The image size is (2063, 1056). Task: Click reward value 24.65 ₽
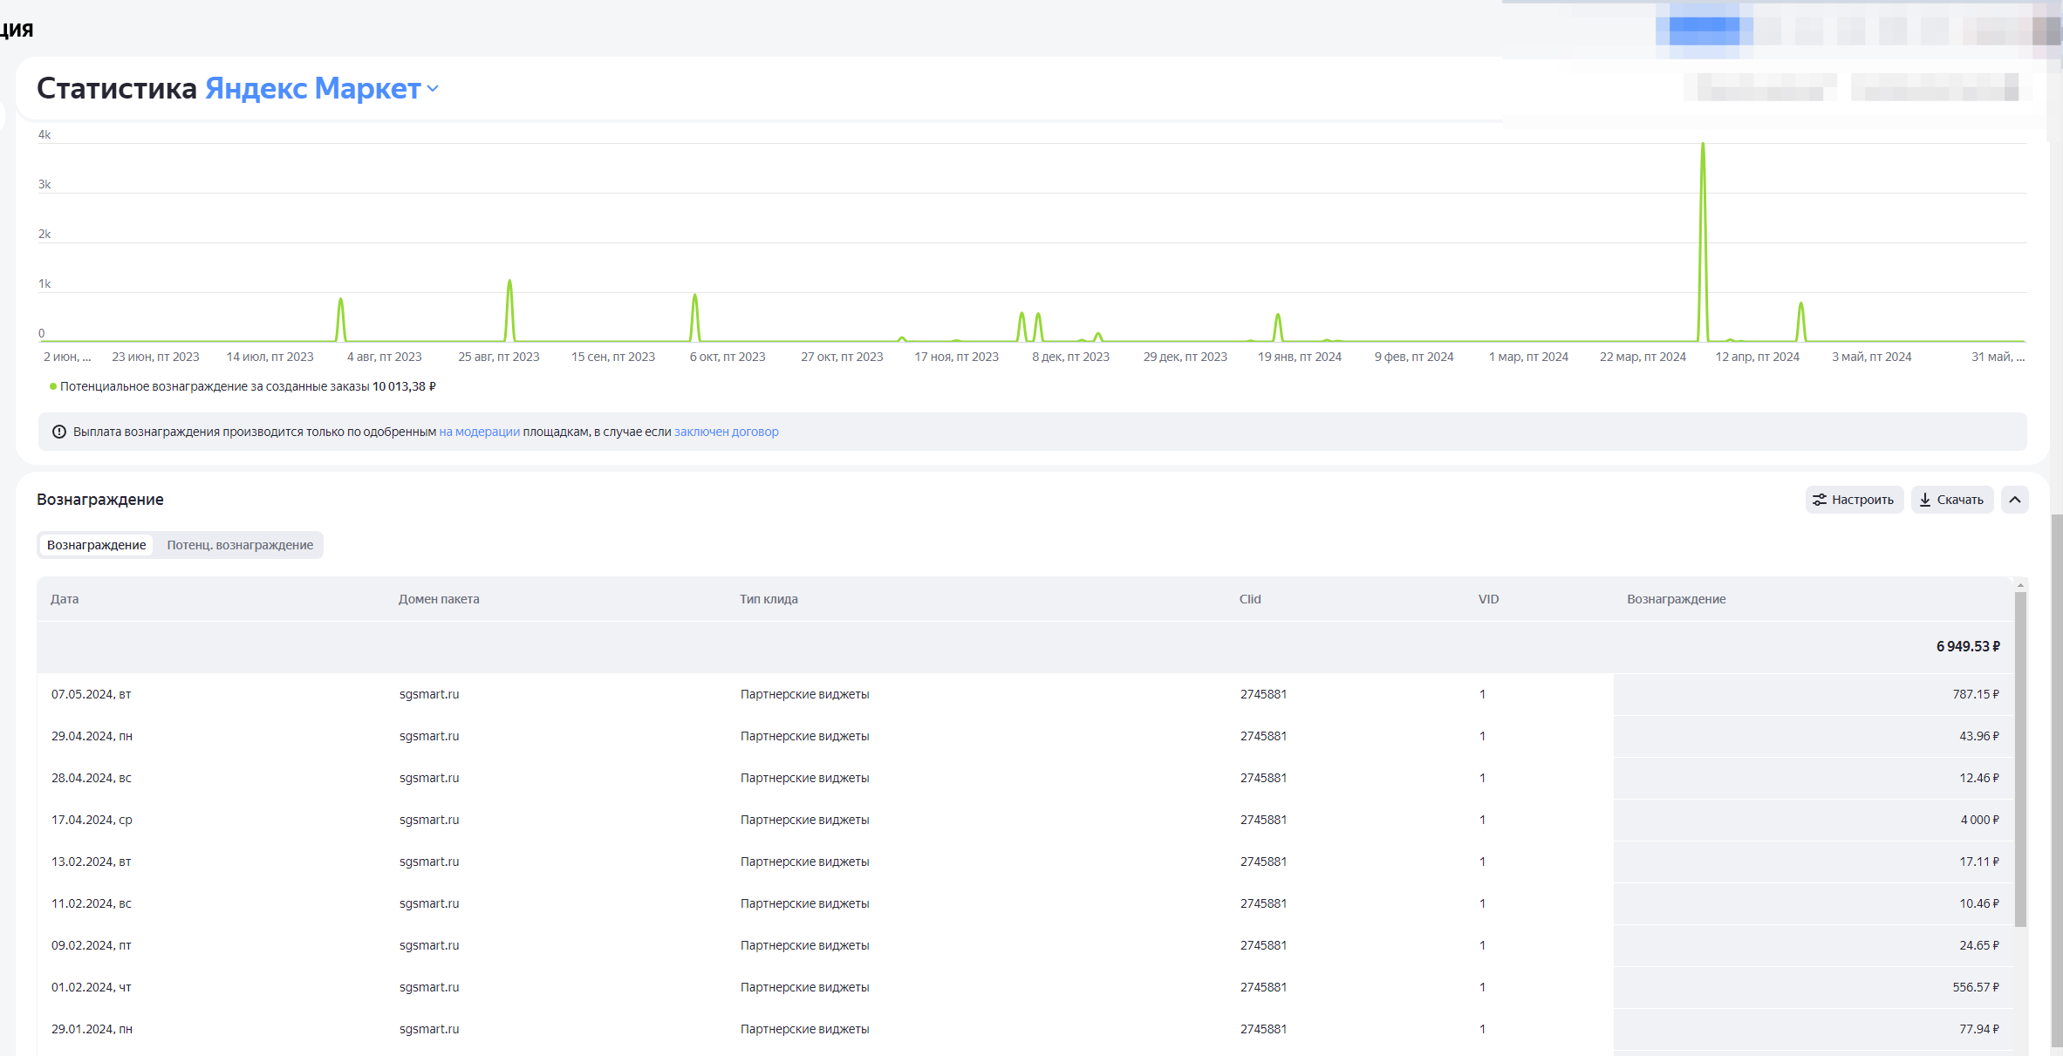[x=1979, y=945]
